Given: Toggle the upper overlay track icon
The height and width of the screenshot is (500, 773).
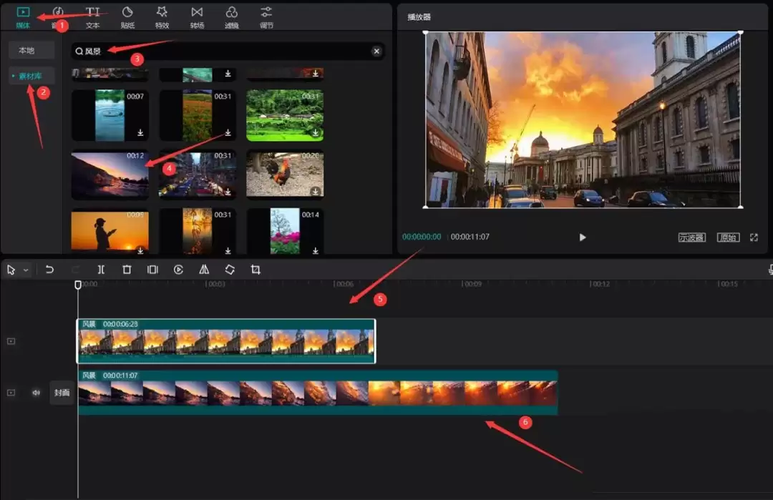Looking at the screenshot, I should [x=11, y=341].
